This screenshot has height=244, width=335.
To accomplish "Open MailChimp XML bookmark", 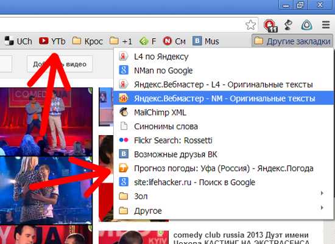I will coord(224,113).
